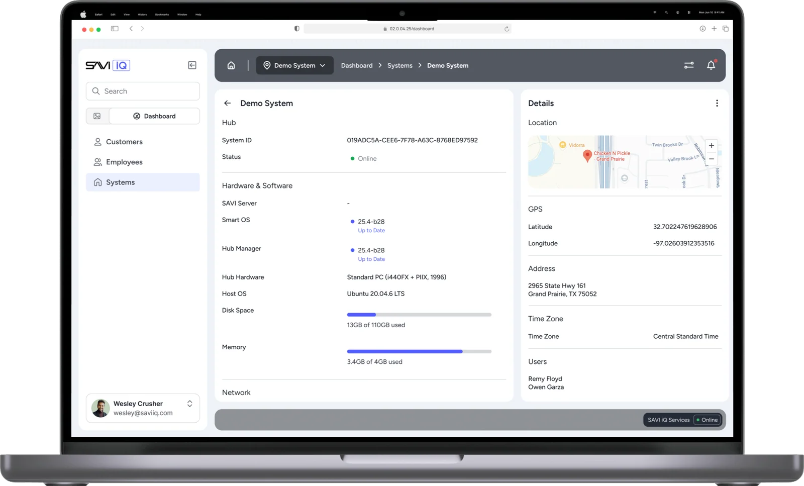Screen dimensions: 804x486
Task: Expand the Wesley Crusher account switcher
Action: click(x=189, y=404)
